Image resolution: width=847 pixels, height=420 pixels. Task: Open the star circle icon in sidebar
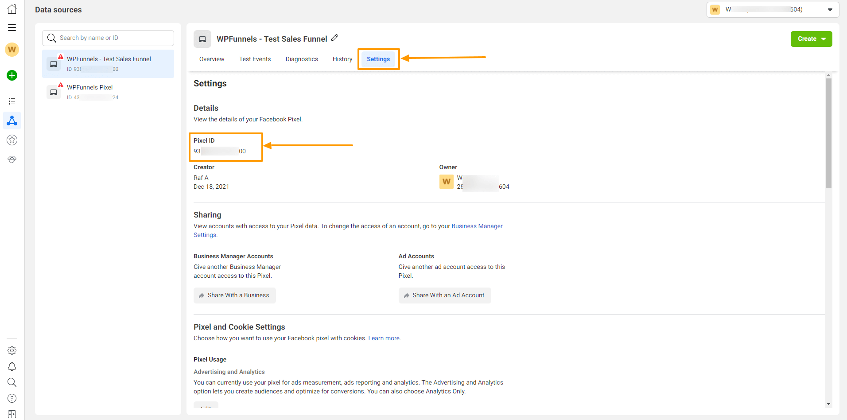(12, 140)
